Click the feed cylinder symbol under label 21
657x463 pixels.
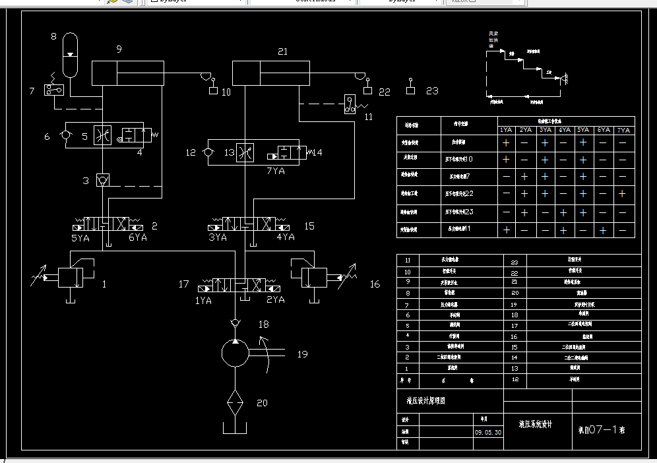271,73
